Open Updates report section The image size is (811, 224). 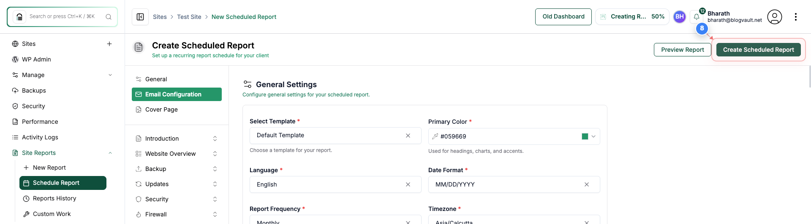157,184
